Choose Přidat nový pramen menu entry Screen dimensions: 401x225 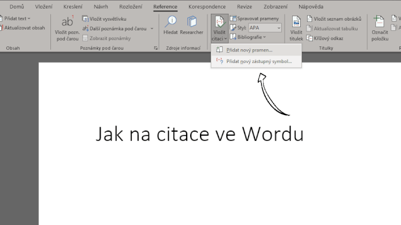[256, 50]
